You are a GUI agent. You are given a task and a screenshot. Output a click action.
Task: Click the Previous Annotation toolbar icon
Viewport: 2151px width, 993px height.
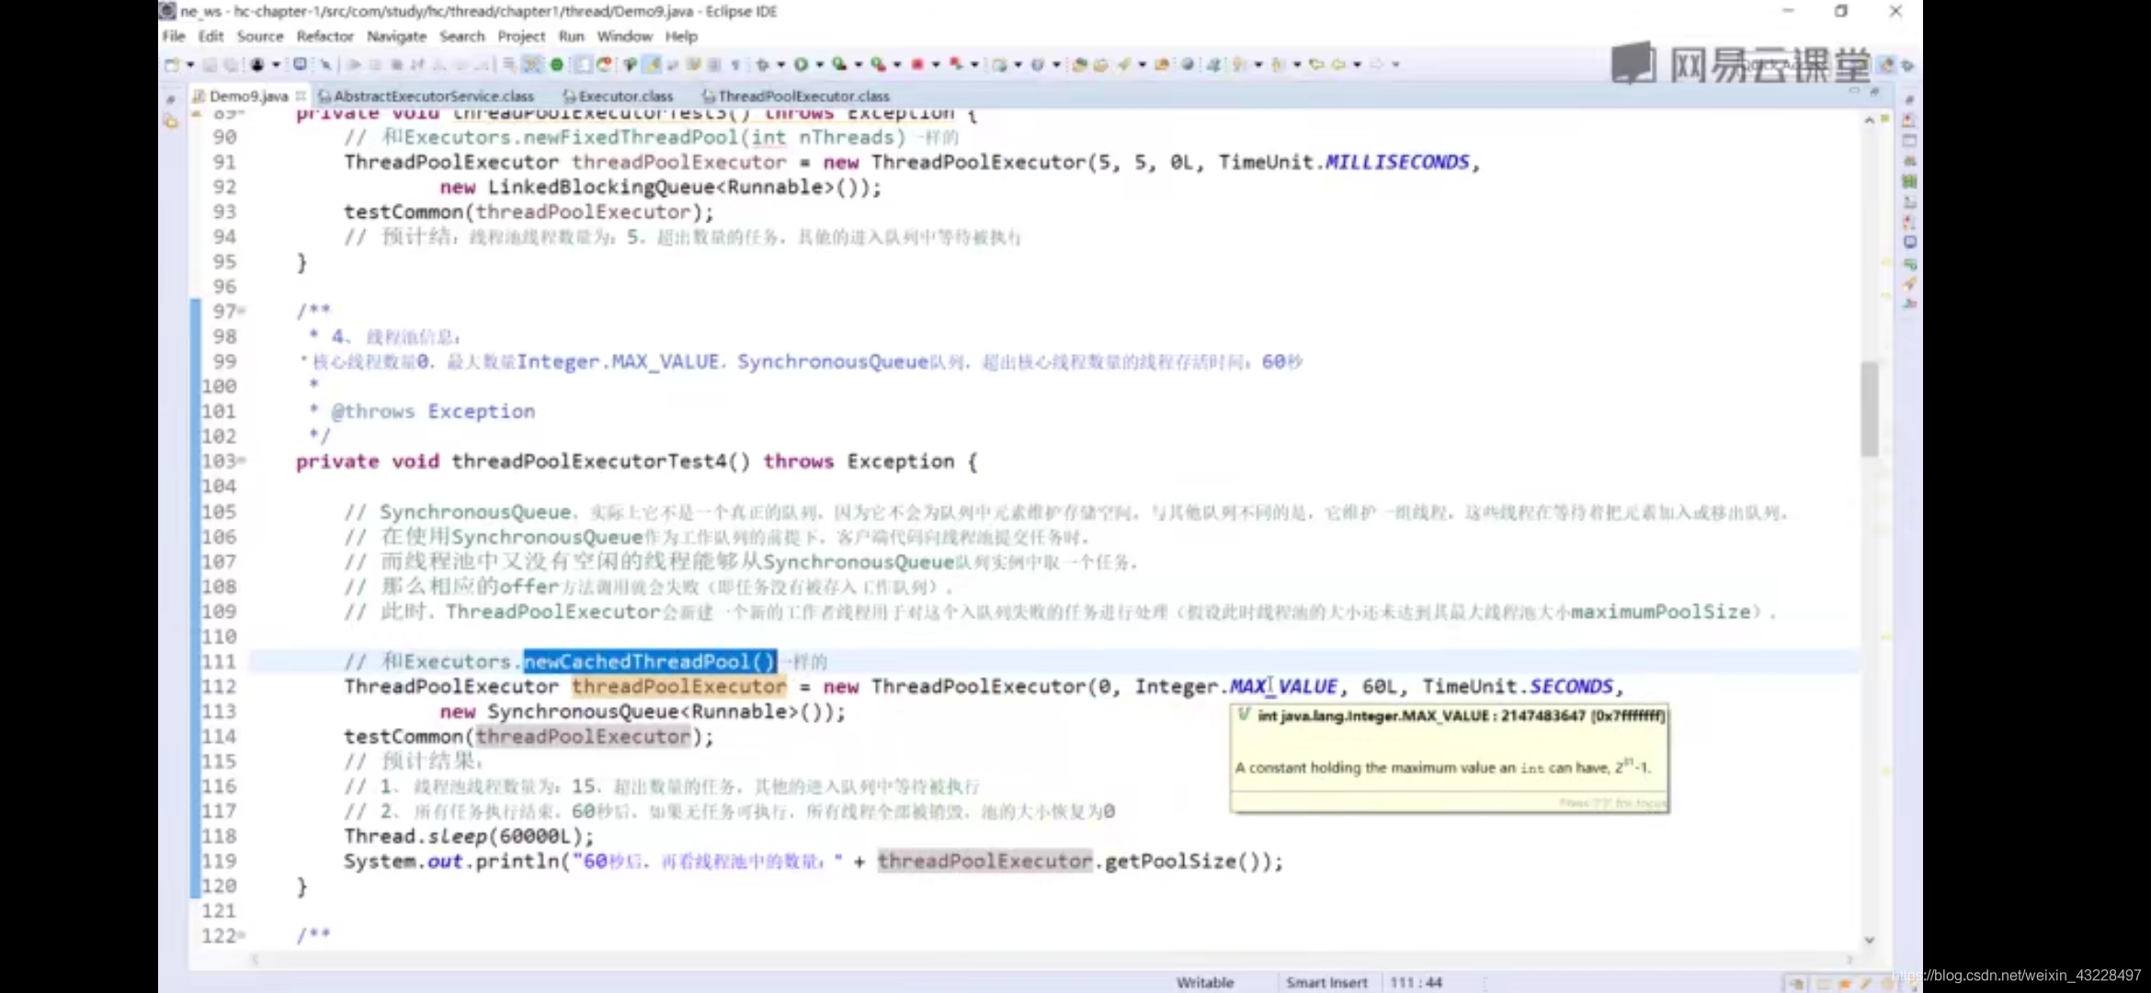pos(1278,64)
